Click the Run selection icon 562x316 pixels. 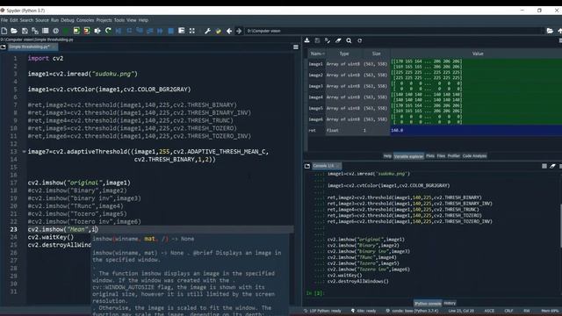click(x=97, y=32)
